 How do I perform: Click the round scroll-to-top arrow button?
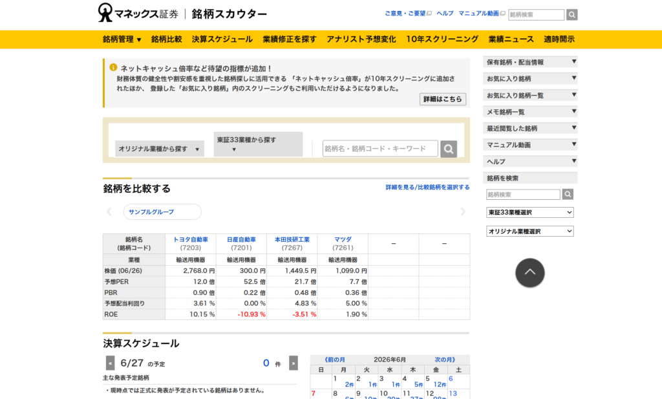[x=530, y=273]
